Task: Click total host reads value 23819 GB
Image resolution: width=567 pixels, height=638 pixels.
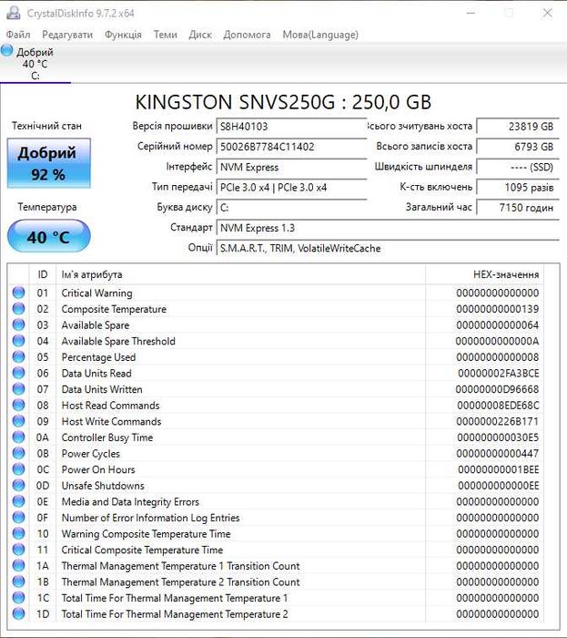Action: pos(518,127)
